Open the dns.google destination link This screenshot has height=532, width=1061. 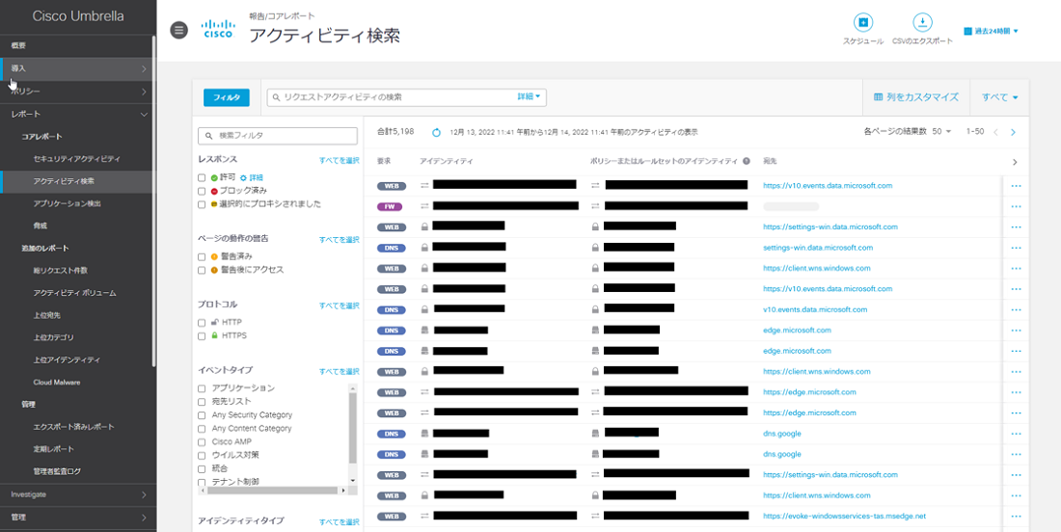click(x=782, y=434)
